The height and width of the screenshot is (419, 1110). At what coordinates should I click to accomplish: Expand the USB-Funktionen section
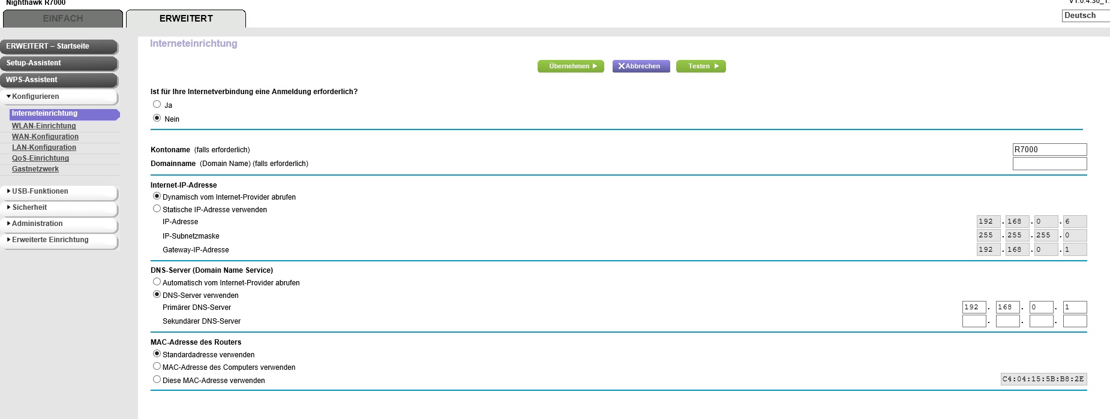click(59, 192)
